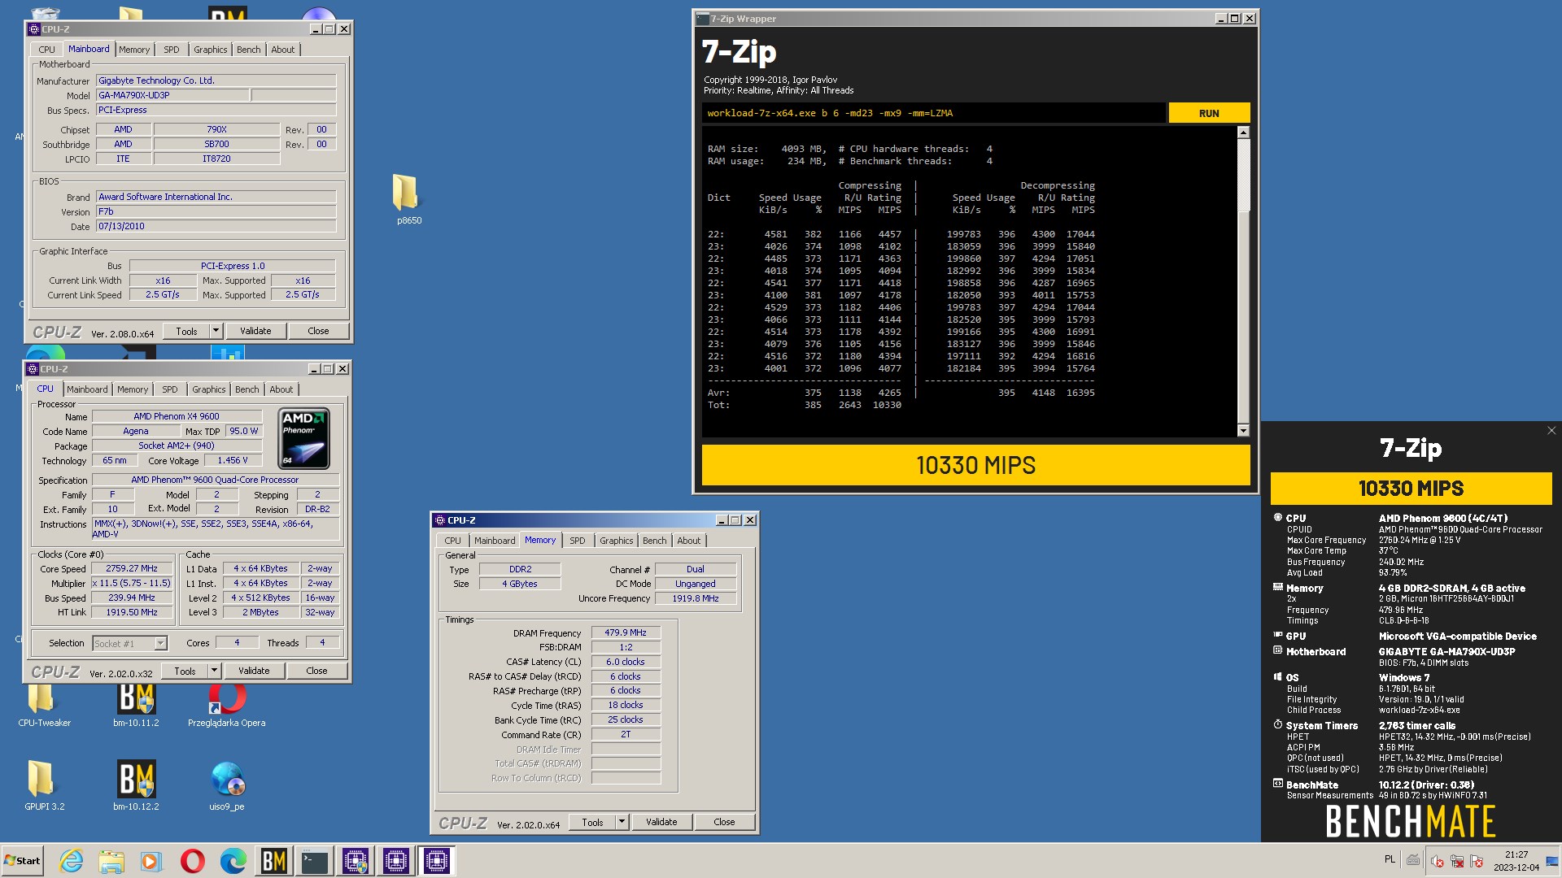This screenshot has width=1562, height=878.
Task: Click the yellow 10330 MIPS result bar
Action: [975, 465]
